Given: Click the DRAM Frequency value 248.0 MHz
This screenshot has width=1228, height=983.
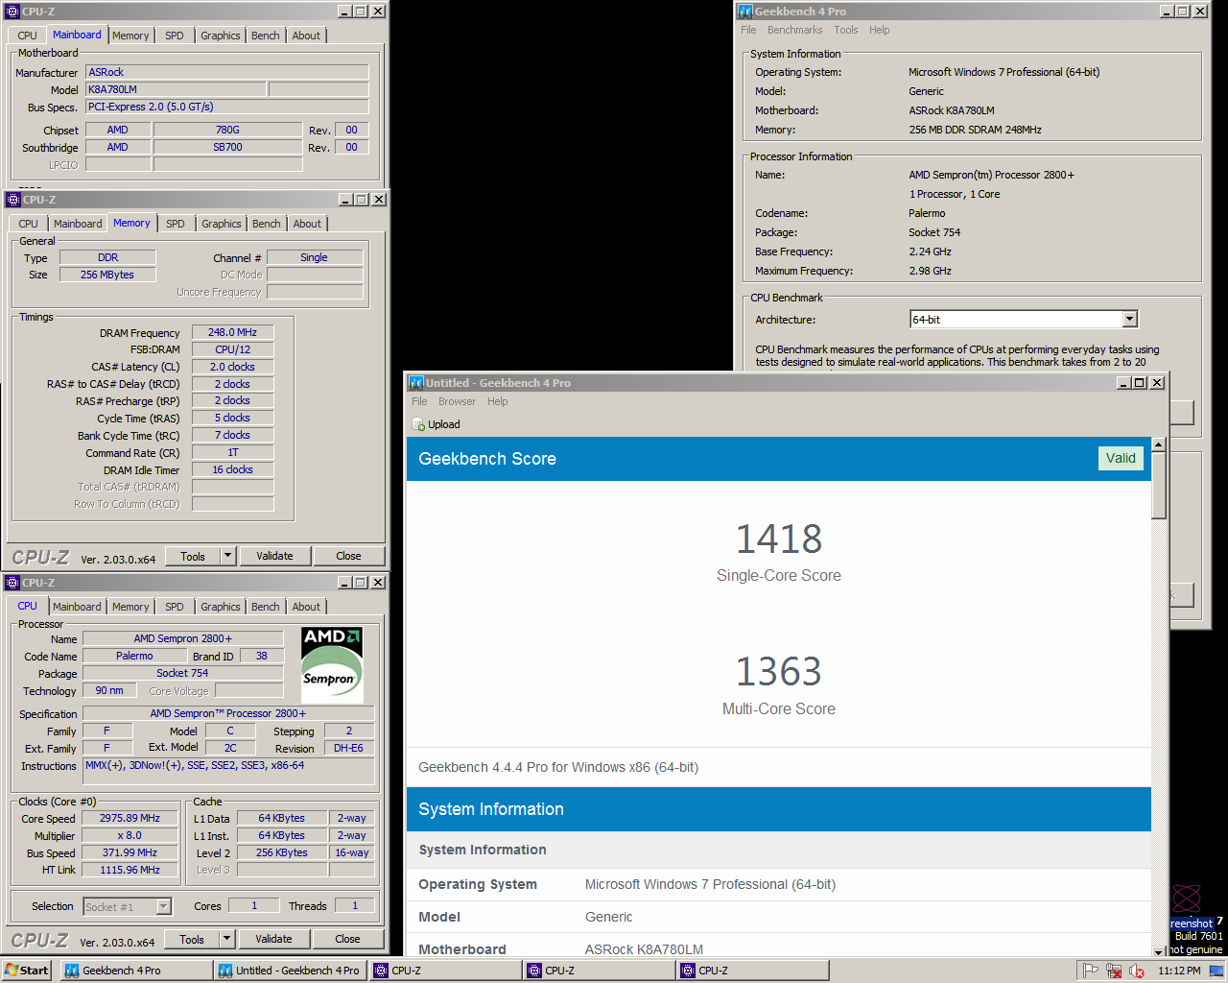Looking at the screenshot, I should pyautogui.click(x=233, y=332).
